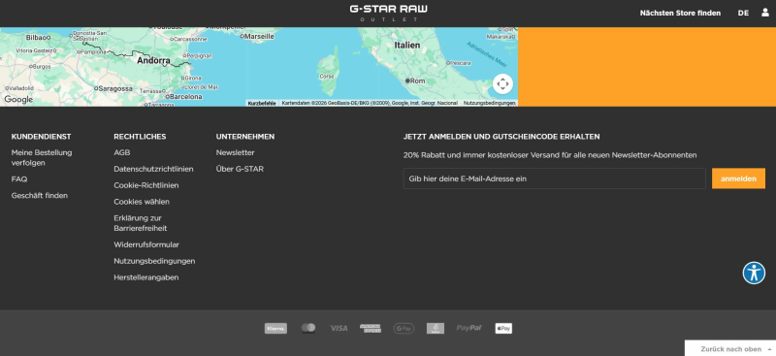The height and width of the screenshot is (356, 776).
Task: Open the Herstellerangaben link
Action: point(146,277)
